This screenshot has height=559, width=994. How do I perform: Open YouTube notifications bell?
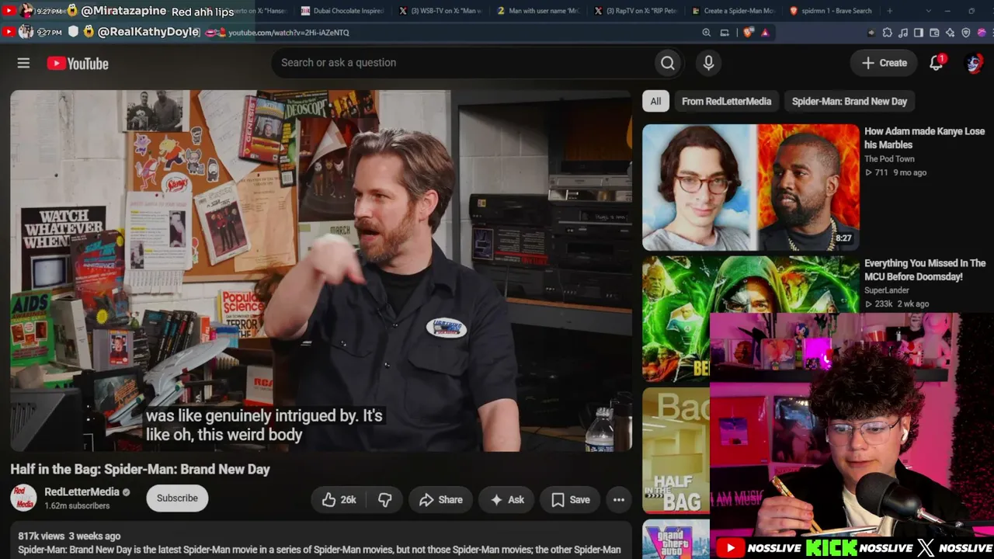coord(937,63)
